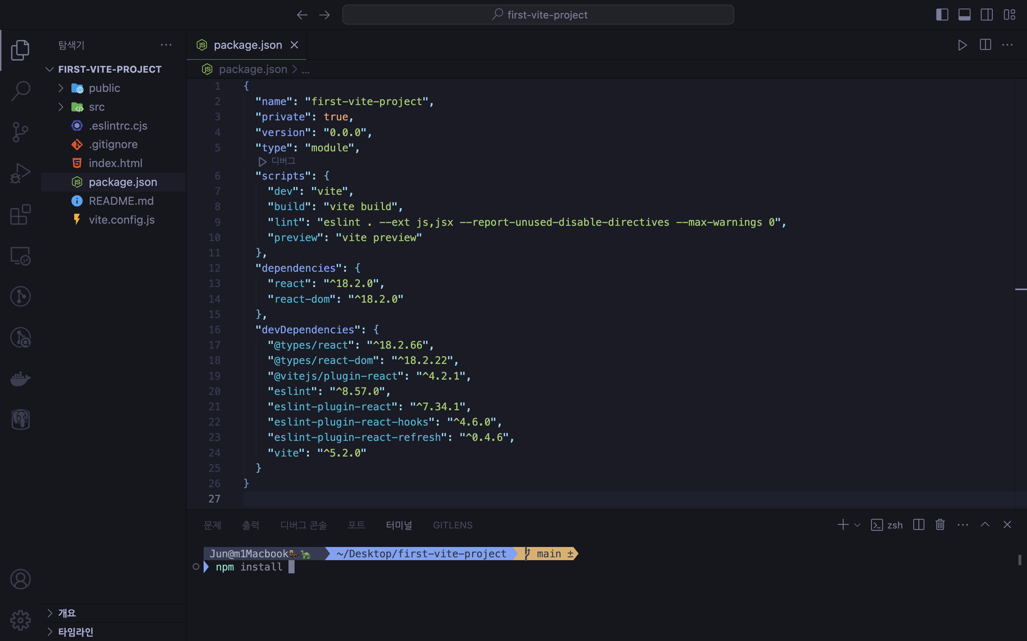Open the Extensions view
The image size is (1027, 641).
pos(20,214)
